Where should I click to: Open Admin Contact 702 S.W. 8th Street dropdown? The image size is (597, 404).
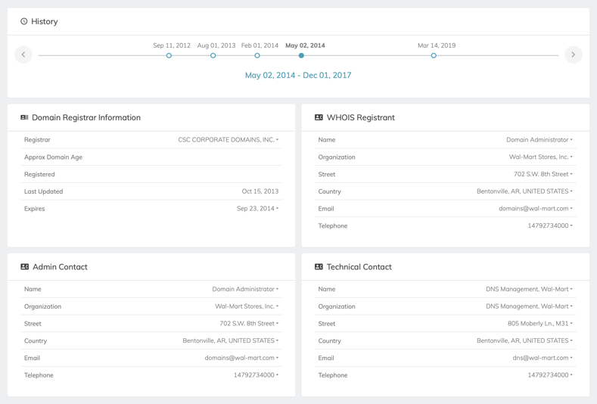pos(249,323)
